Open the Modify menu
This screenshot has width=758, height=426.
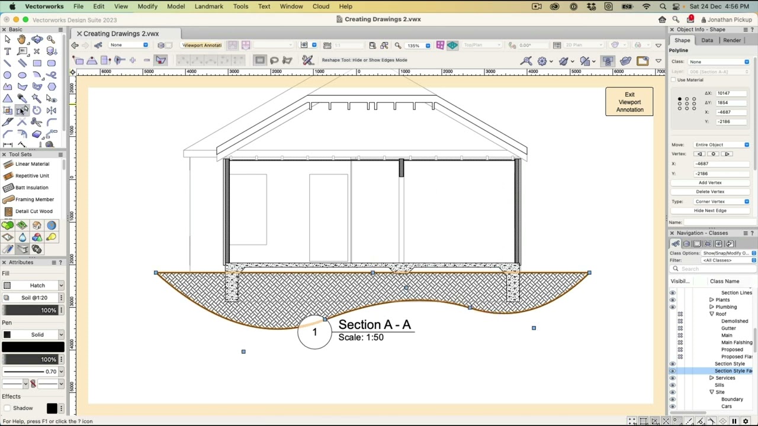(147, 7)
